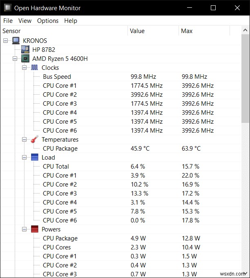The image size is (250, 278).
Task: Click the Temperatures thermometer icon
Action: pos(35,140)
